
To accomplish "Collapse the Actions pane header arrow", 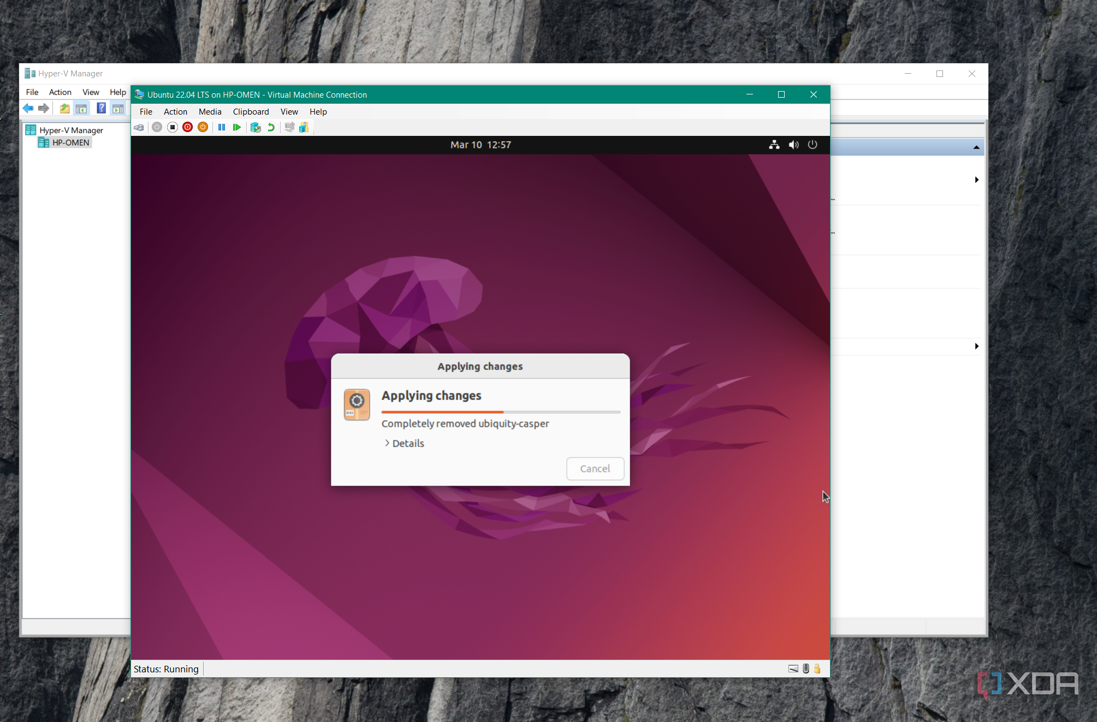I will (x=976, y=147).
